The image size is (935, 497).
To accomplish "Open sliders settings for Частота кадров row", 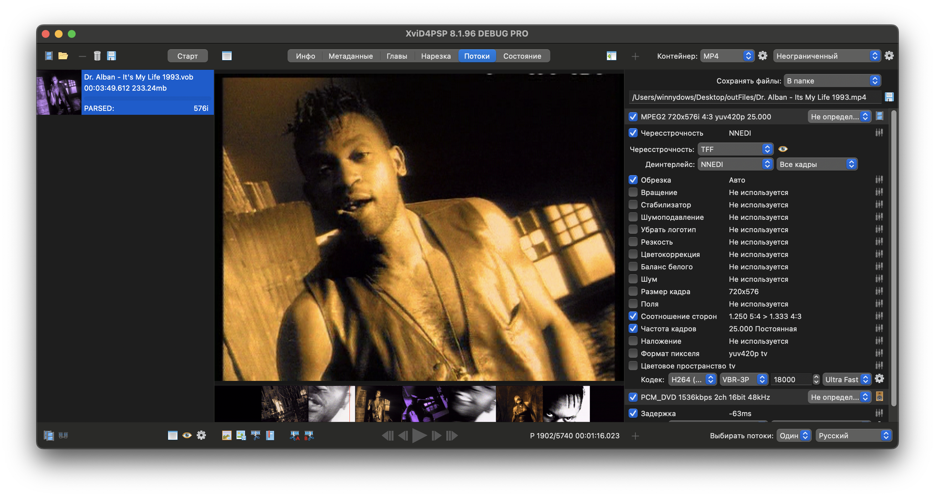I will (x=879, y=328).
